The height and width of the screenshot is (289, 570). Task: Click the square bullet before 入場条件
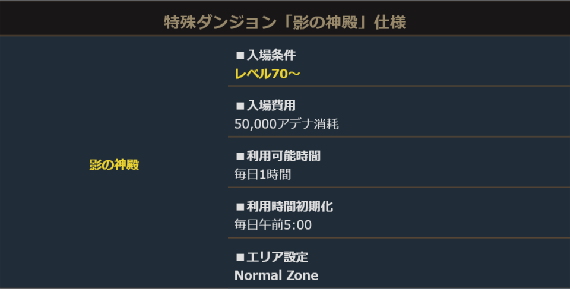[x=240, y=56]
